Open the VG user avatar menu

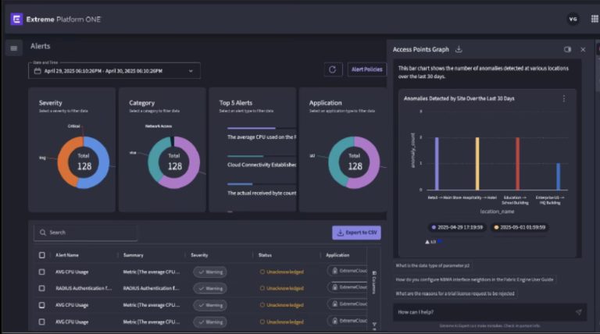click(573, 19)
